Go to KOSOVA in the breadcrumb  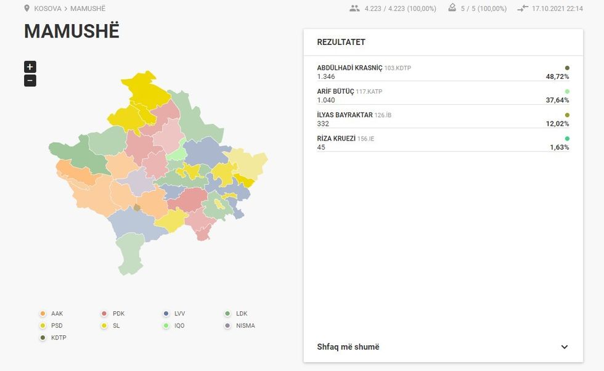pos(47,9)
